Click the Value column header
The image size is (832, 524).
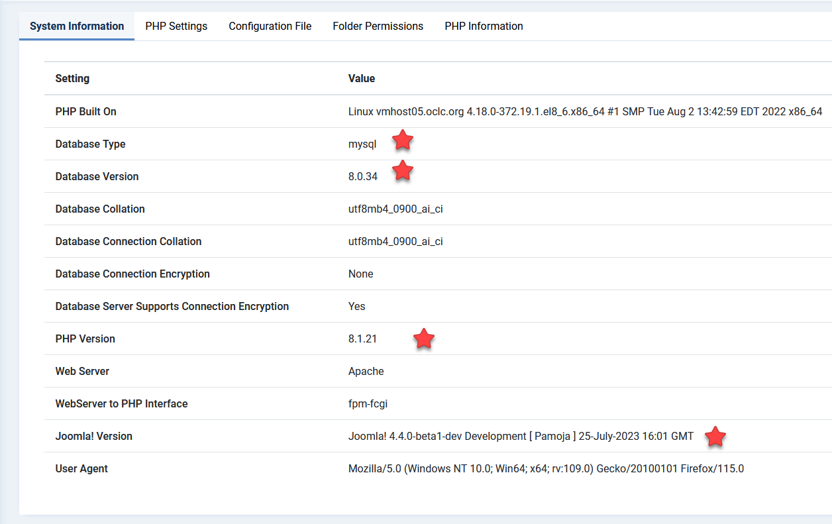362,78
